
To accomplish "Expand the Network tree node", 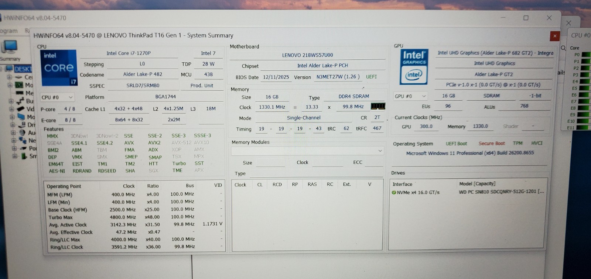I will pyautogui.click(x=14, y=140).
